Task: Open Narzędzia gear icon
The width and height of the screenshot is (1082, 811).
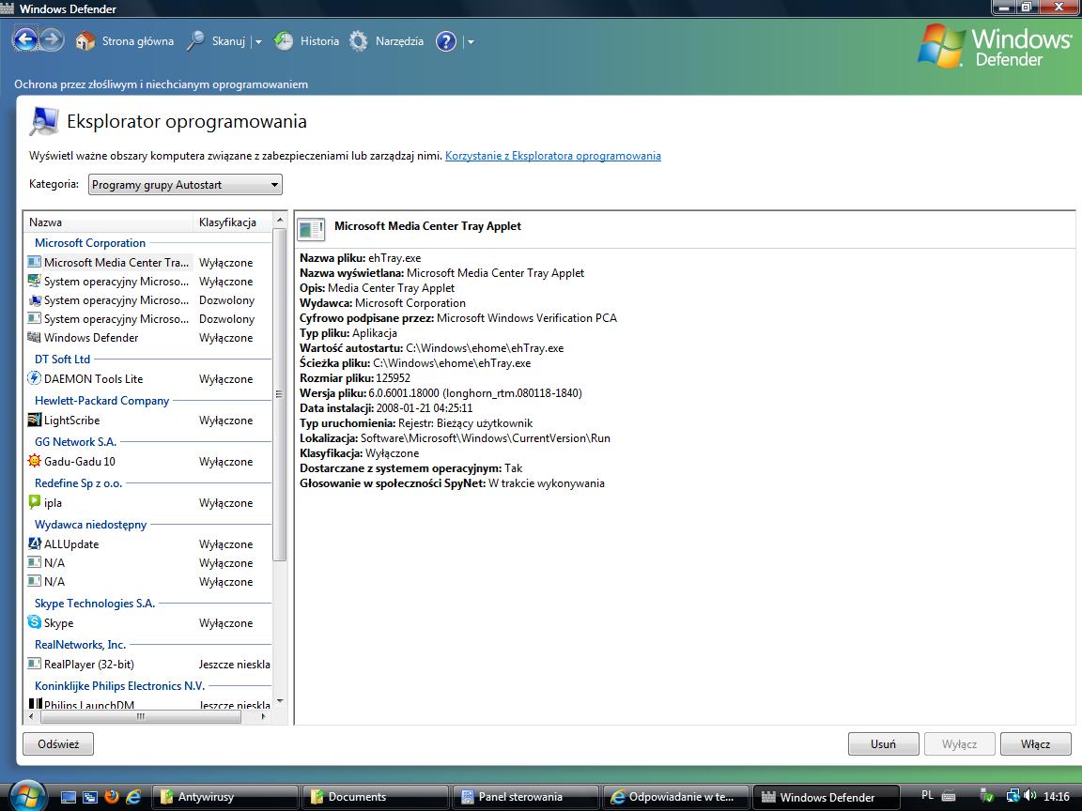Action: point(358,41)
